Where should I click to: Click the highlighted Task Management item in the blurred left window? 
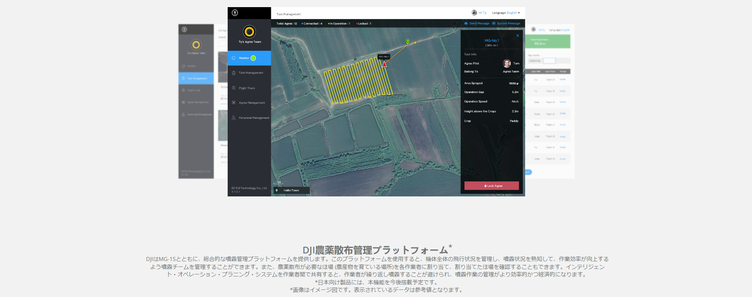196,78
